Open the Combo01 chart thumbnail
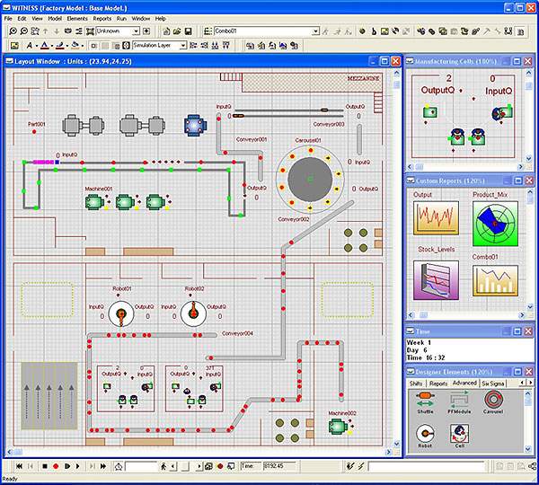 495,280
